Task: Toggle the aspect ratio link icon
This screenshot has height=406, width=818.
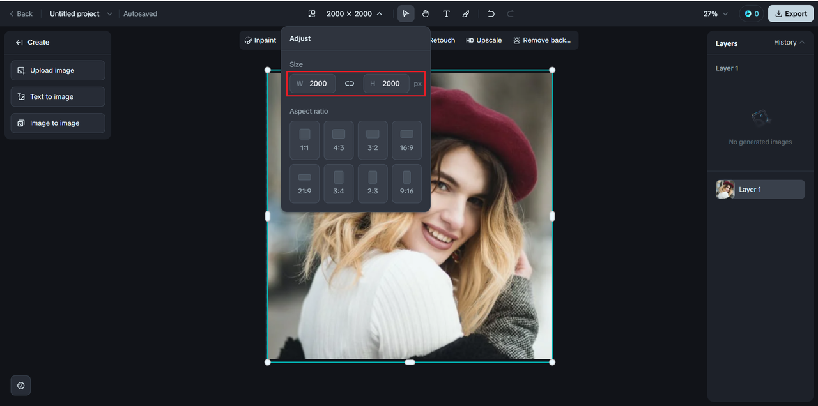Action: (x=350, y=84)
